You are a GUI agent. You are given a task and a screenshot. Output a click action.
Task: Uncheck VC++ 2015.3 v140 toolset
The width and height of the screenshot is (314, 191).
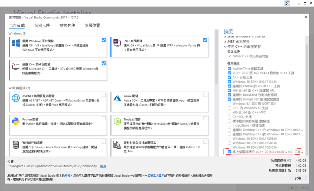point(229,152)
